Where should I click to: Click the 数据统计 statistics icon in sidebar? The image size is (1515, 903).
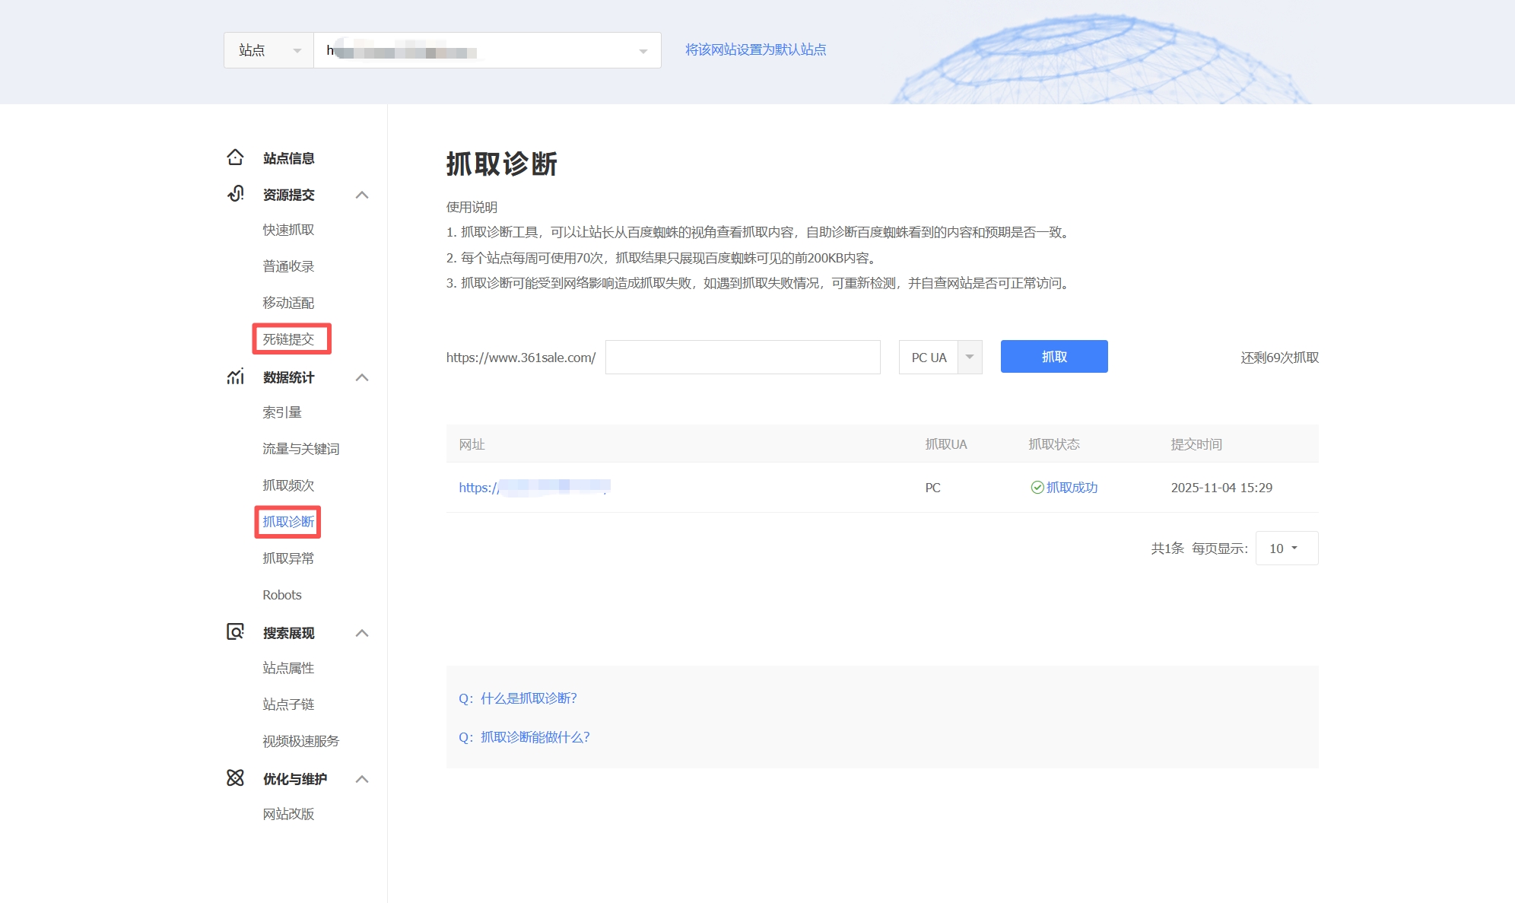(236, 377)
